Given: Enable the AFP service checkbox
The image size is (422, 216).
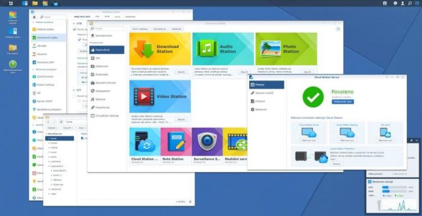Looking at the screenshot, I should coord(75,96).
